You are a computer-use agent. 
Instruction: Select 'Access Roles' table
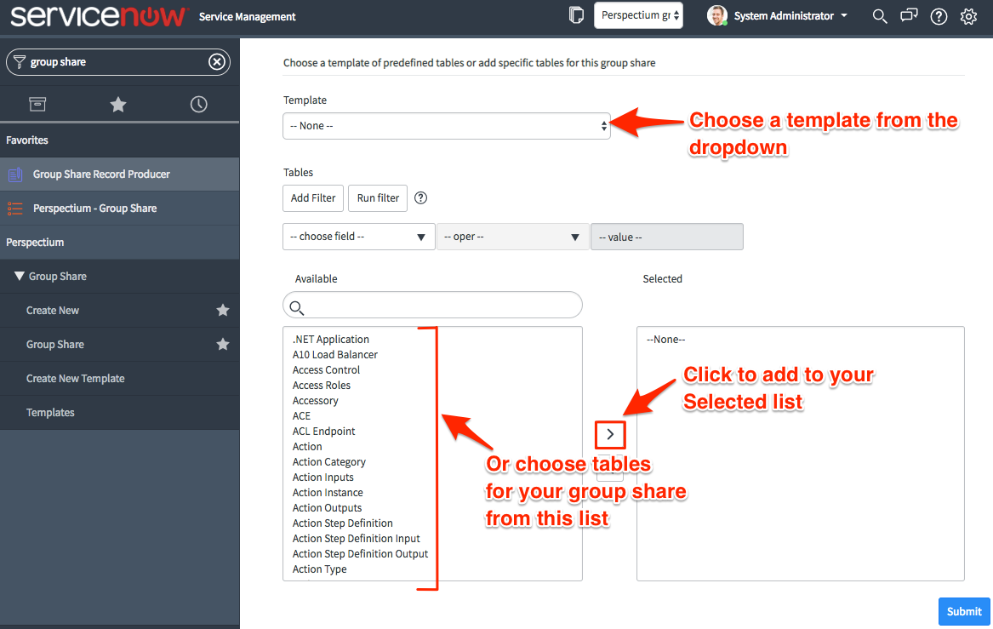(x=321, y=385)
